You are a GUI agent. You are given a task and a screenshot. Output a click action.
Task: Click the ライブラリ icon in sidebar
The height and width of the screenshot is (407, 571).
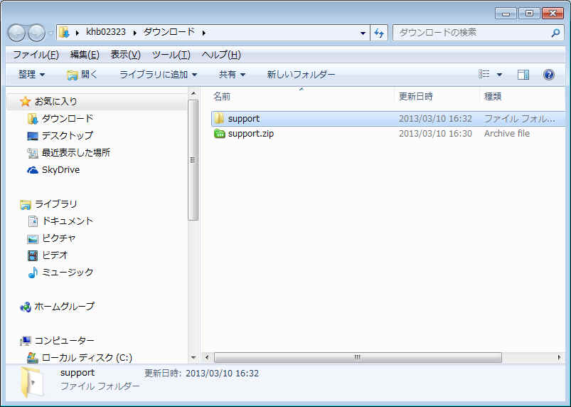pyautogui.click(x=25, y=204)
